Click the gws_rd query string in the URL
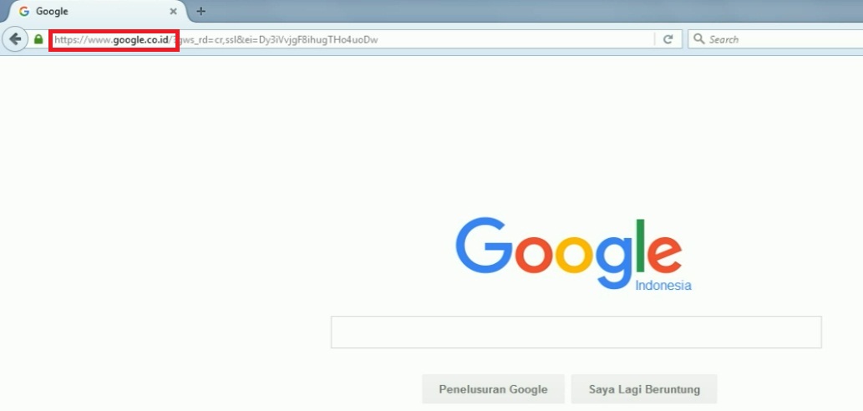863x411 pixels. pyautogui.click(x=278, y=39)
